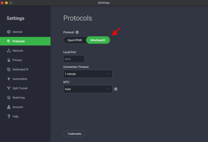Click the Multi-Hop icon
The image size is (208, 142).
(x=9, y=98)
